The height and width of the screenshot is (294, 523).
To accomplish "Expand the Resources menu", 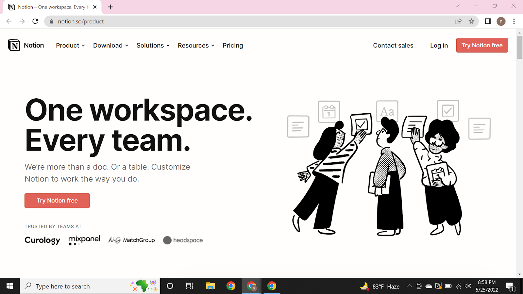I will click(x=196, y=45).
